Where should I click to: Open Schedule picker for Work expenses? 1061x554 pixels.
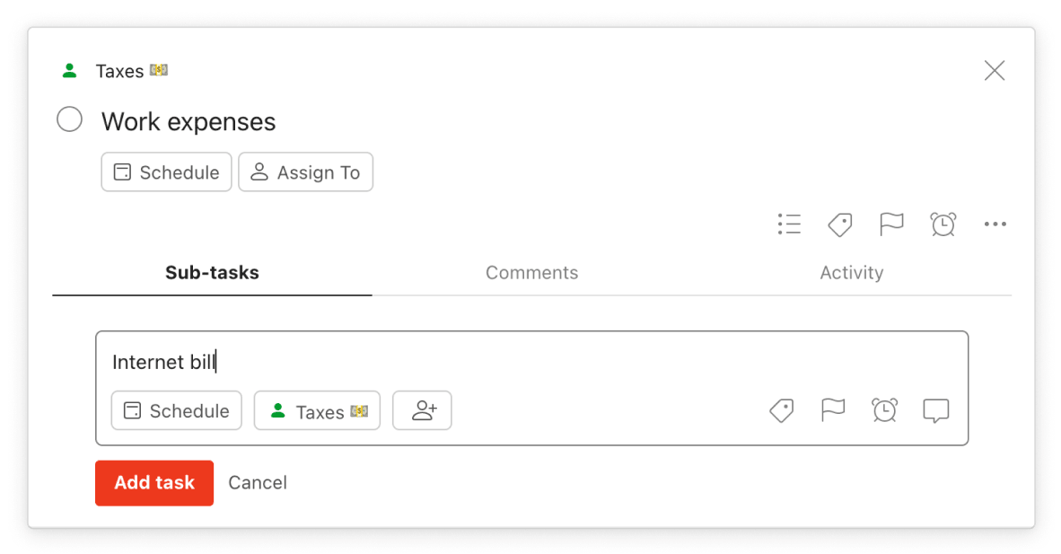coord(166,171)
